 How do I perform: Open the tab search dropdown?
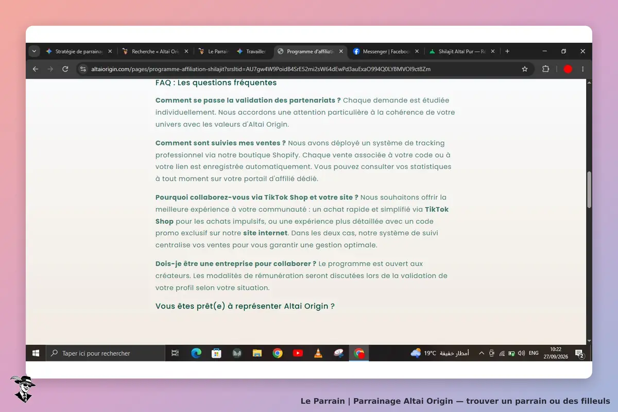[x=34, y=51]
